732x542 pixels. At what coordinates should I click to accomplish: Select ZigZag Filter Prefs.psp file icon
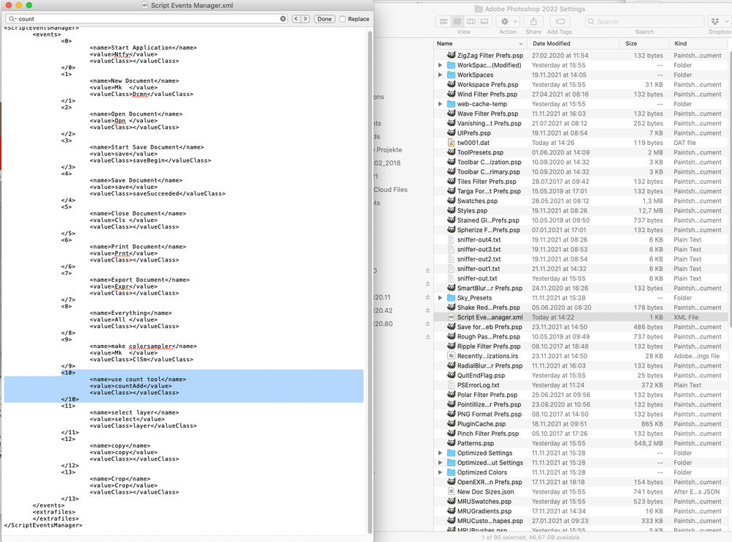click(x=451, y=55)
